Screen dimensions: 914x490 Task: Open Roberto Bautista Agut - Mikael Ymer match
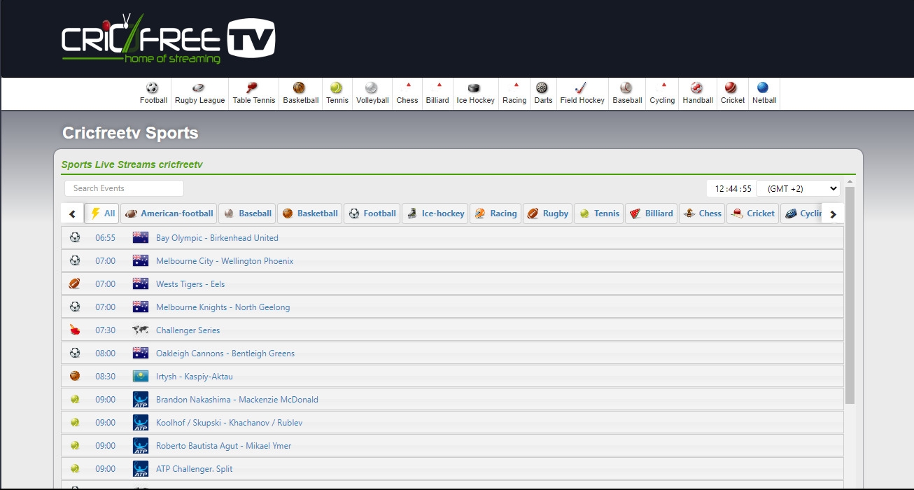click(224, 446)
